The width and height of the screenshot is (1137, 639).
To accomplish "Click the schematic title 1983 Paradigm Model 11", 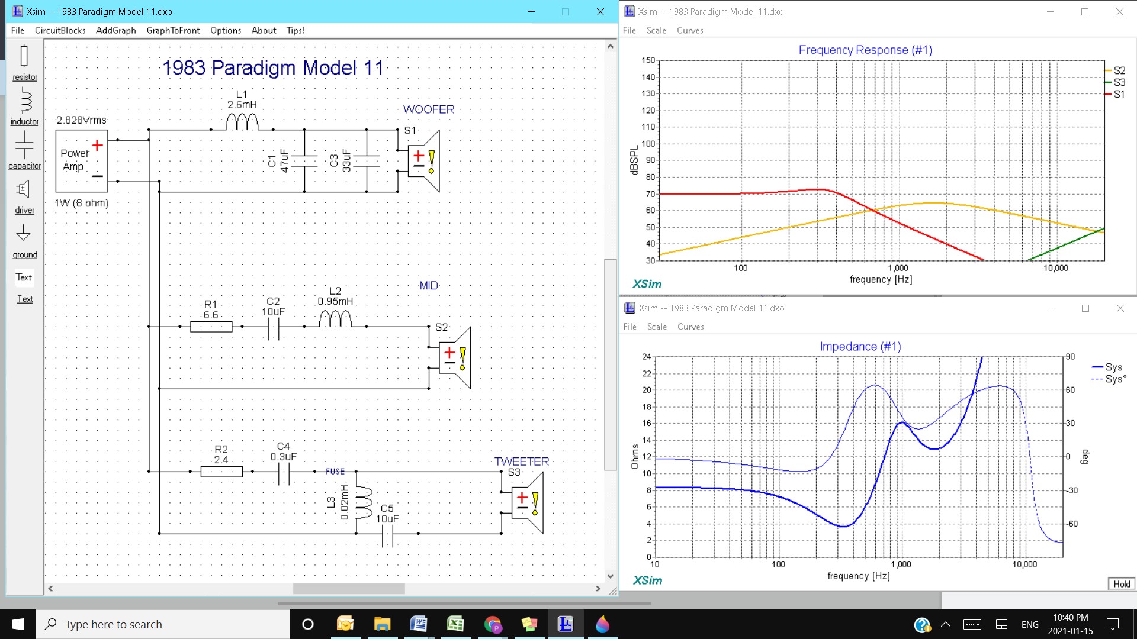I will (273, 68).
